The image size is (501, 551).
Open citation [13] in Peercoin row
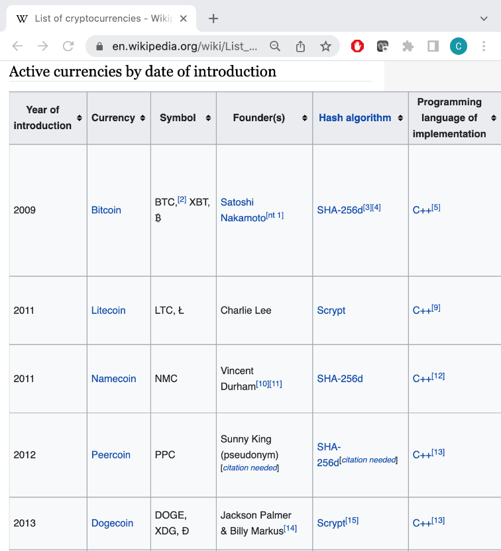pos(438,452)
